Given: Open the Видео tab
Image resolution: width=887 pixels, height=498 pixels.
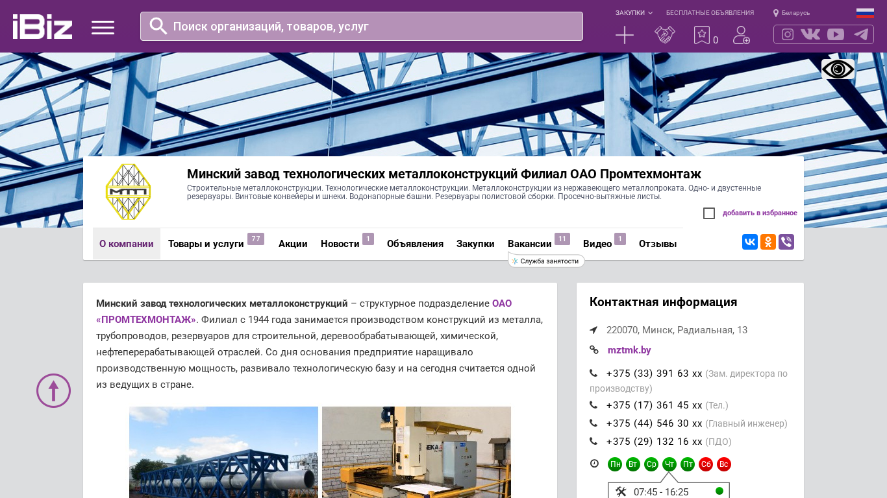Looking at the screenshot, I should 597,244.
